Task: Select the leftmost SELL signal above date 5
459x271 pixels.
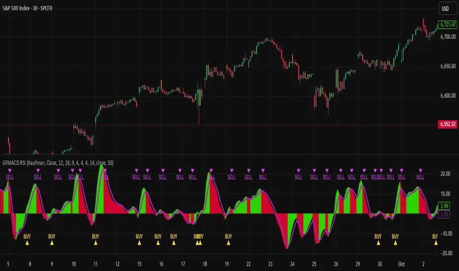Action: click(x=10, y=174)
